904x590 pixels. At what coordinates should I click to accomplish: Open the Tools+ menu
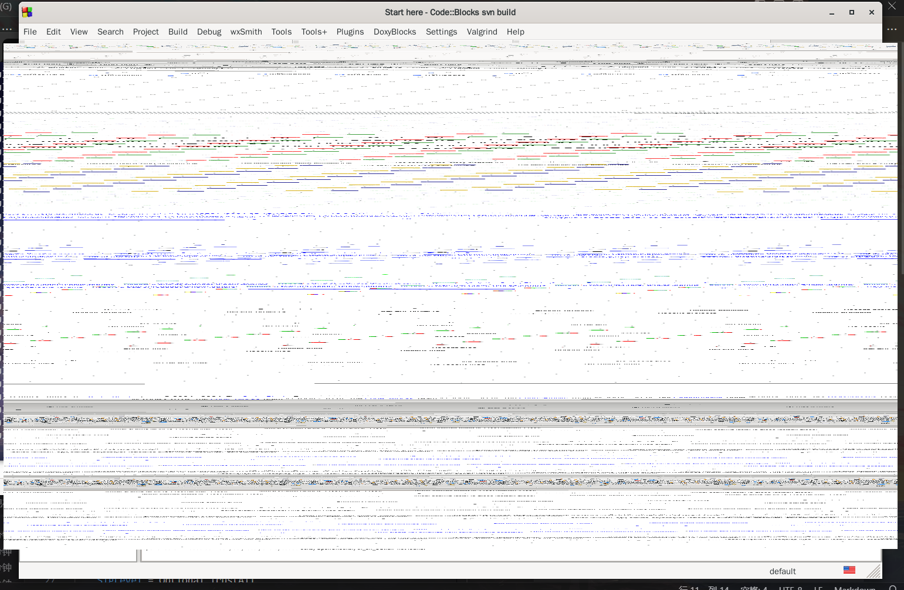pos(314,32)
